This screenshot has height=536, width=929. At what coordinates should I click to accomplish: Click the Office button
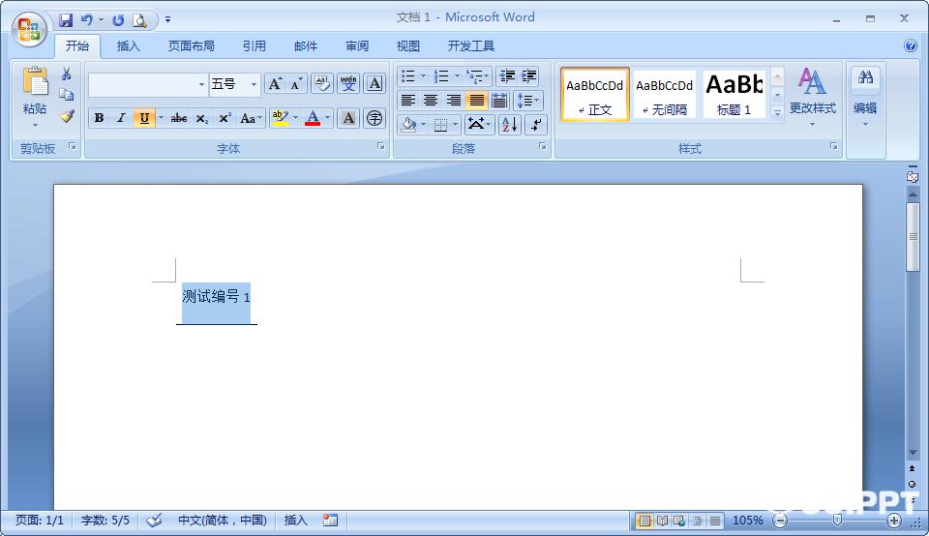pyautogui.click(x=29, y=29)
